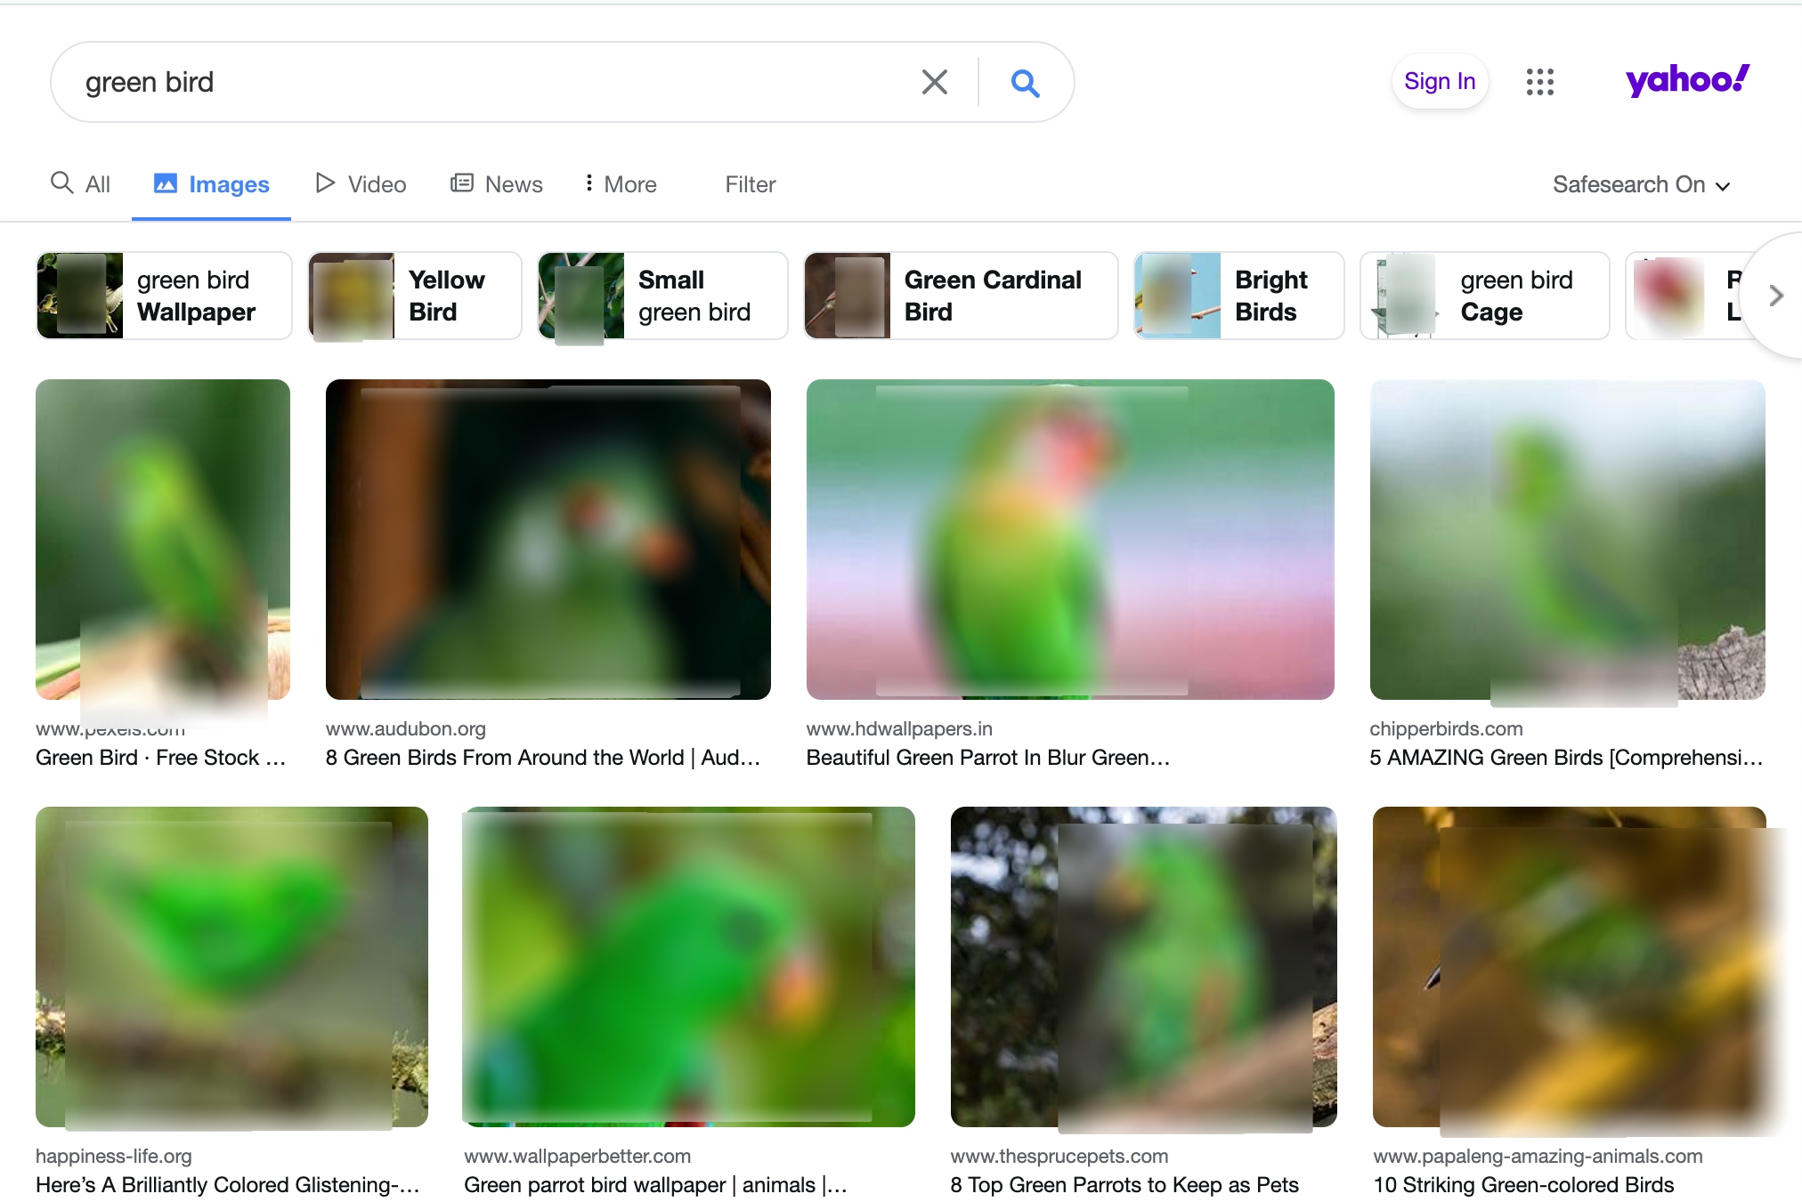Click the Yahoo logo
Viewport: 1802px width, 1202px height.
pos(1685,80)
